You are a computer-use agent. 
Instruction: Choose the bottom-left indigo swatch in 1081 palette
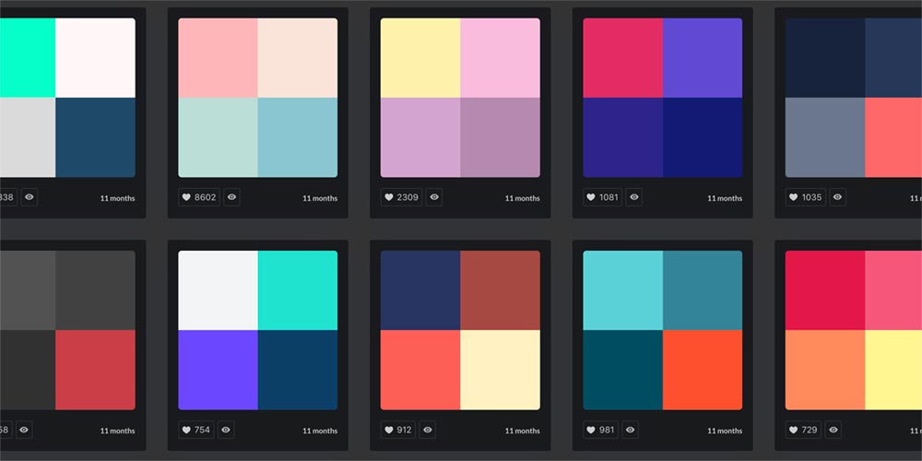[x=622, y=137]
